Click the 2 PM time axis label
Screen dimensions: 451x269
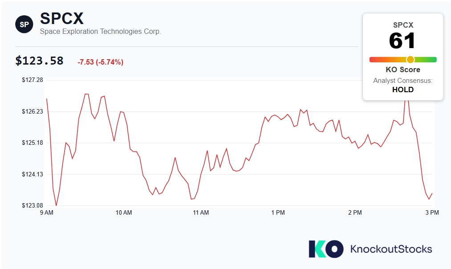point(355,212)
